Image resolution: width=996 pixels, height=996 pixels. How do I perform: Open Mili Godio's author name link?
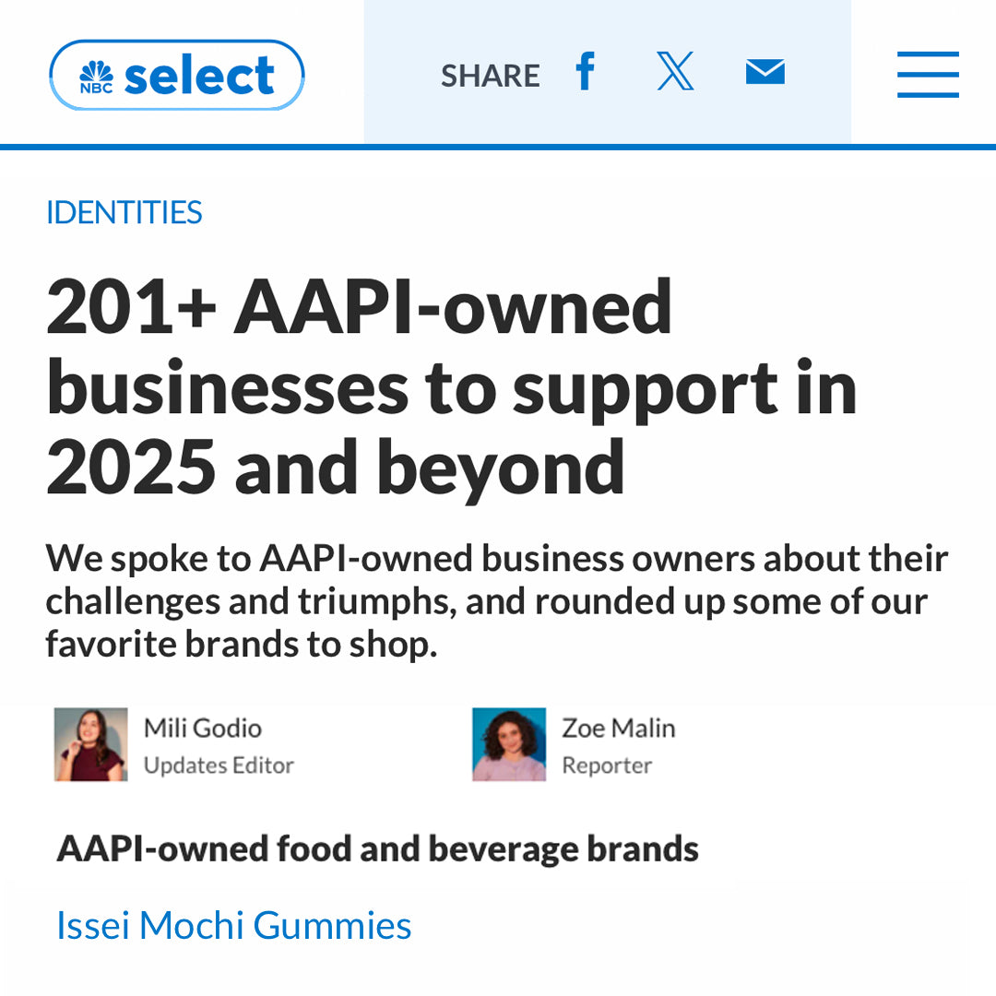click(202, 729)
